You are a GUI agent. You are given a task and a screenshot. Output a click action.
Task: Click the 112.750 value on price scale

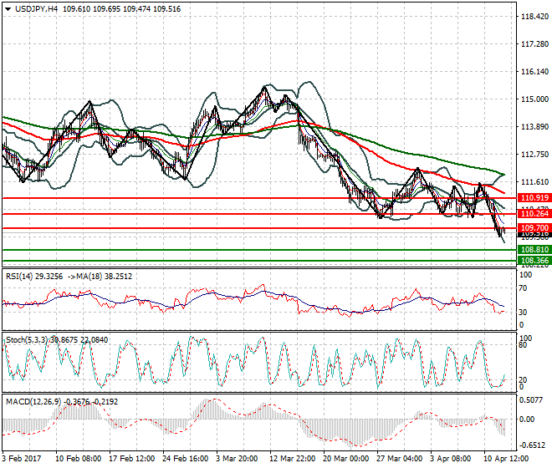(534, 155)
